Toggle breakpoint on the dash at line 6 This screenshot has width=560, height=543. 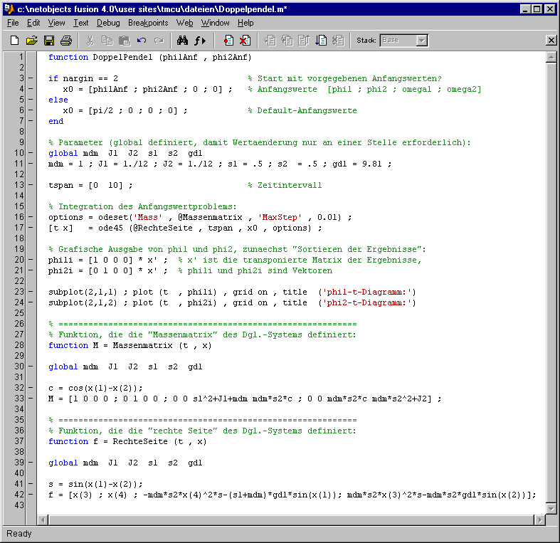(x=31, y=110)
